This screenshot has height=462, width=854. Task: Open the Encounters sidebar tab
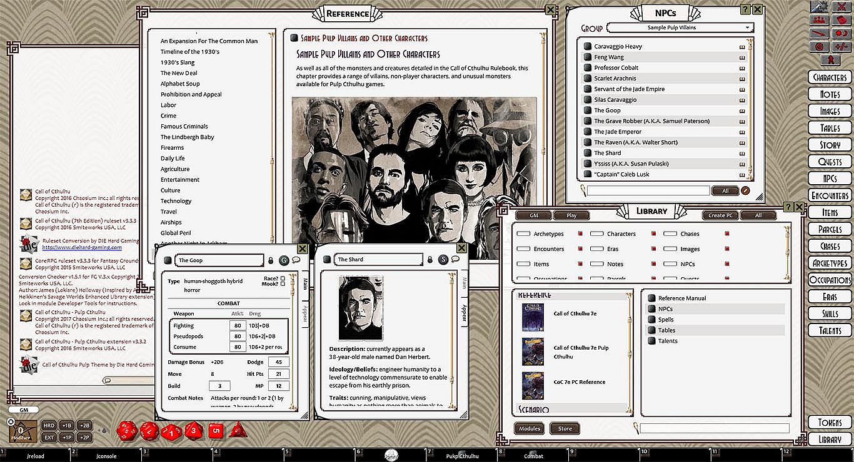click(830, 195)
